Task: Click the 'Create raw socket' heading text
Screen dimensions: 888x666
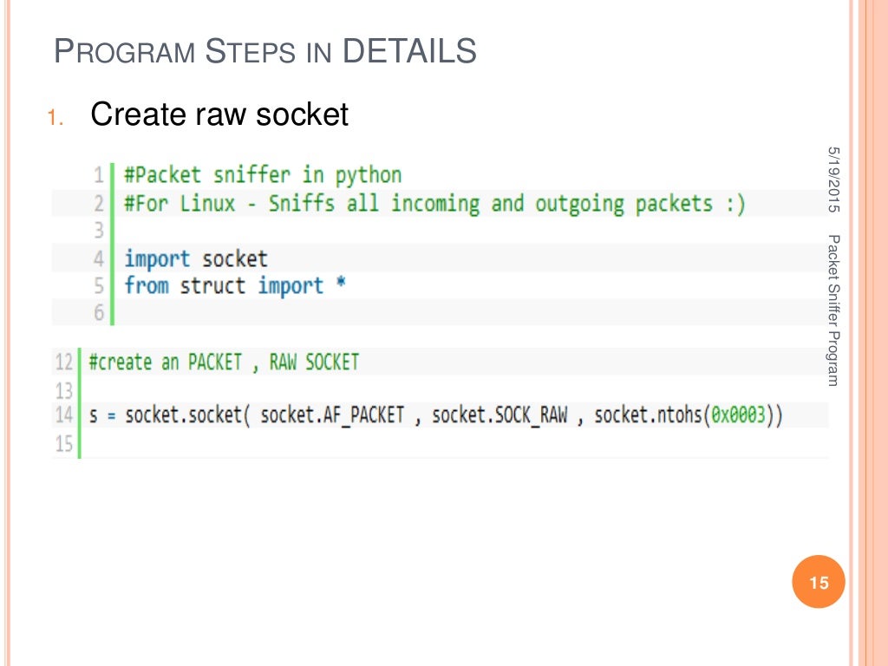Action: tap(219, 114)
